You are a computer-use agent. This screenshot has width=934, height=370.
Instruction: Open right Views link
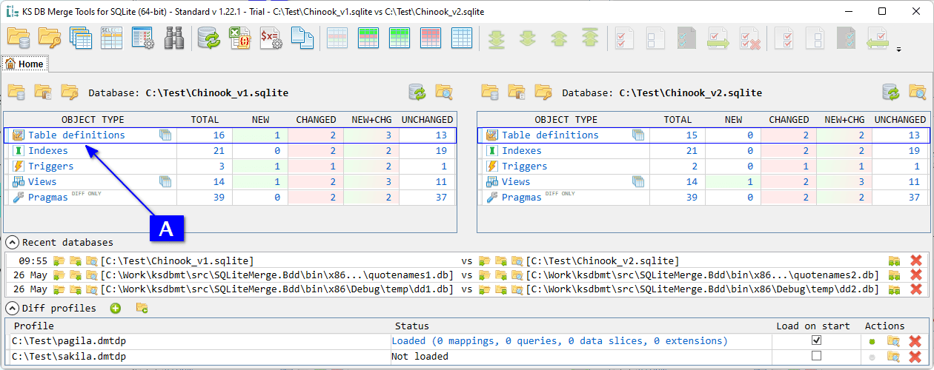coord(516,181)
